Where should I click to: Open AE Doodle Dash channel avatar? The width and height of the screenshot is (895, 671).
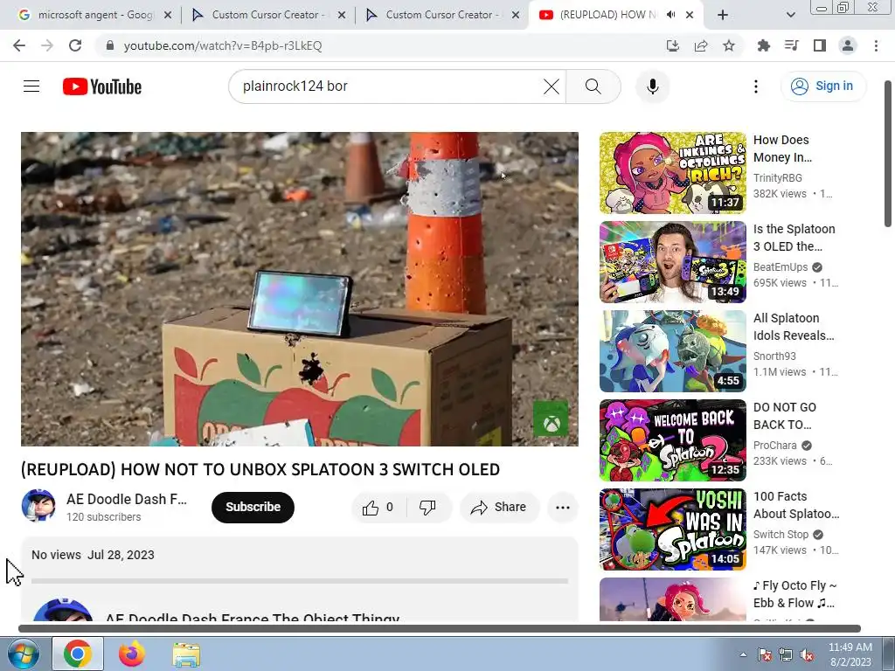[x=38, y=506]
